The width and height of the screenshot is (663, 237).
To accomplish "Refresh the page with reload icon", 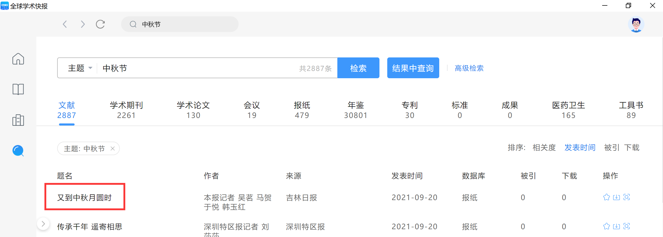I will (x=100, y=24).
